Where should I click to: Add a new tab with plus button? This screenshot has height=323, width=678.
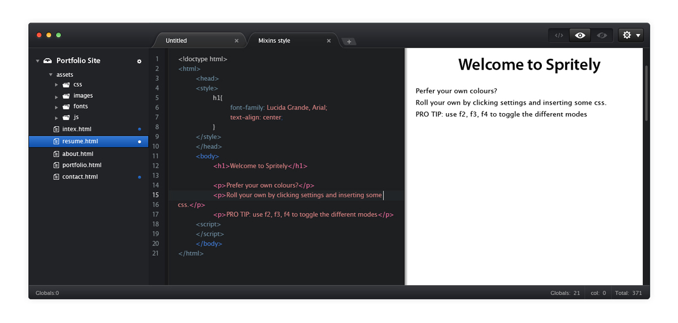[349, 42]
